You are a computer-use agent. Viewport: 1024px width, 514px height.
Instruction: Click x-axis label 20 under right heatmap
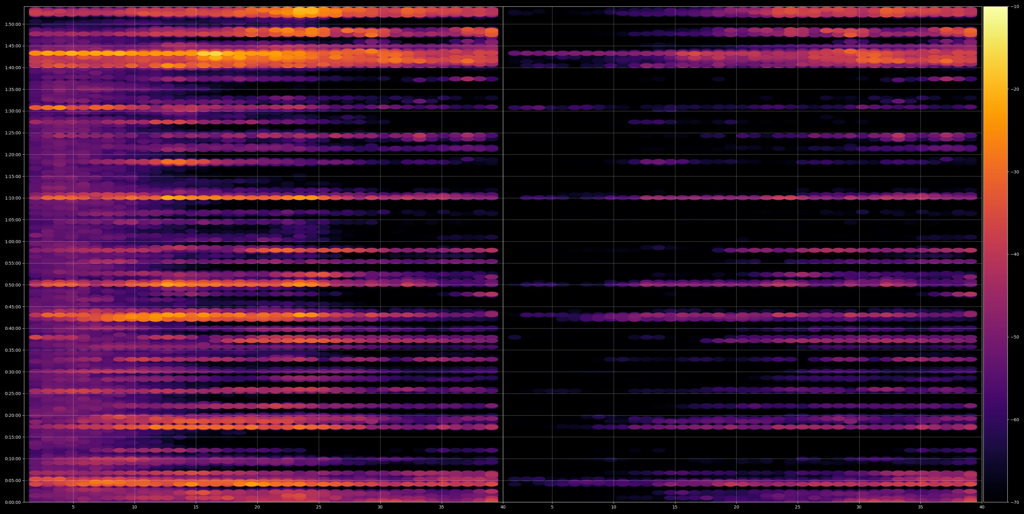click(736, 507)
